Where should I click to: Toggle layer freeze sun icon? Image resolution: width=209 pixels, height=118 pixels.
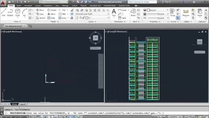81,18
